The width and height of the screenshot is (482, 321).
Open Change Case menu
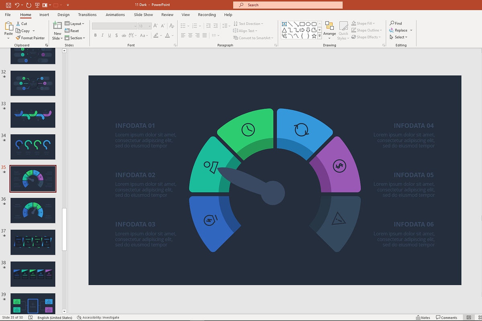pyautogui.click(x=144, y=35)
